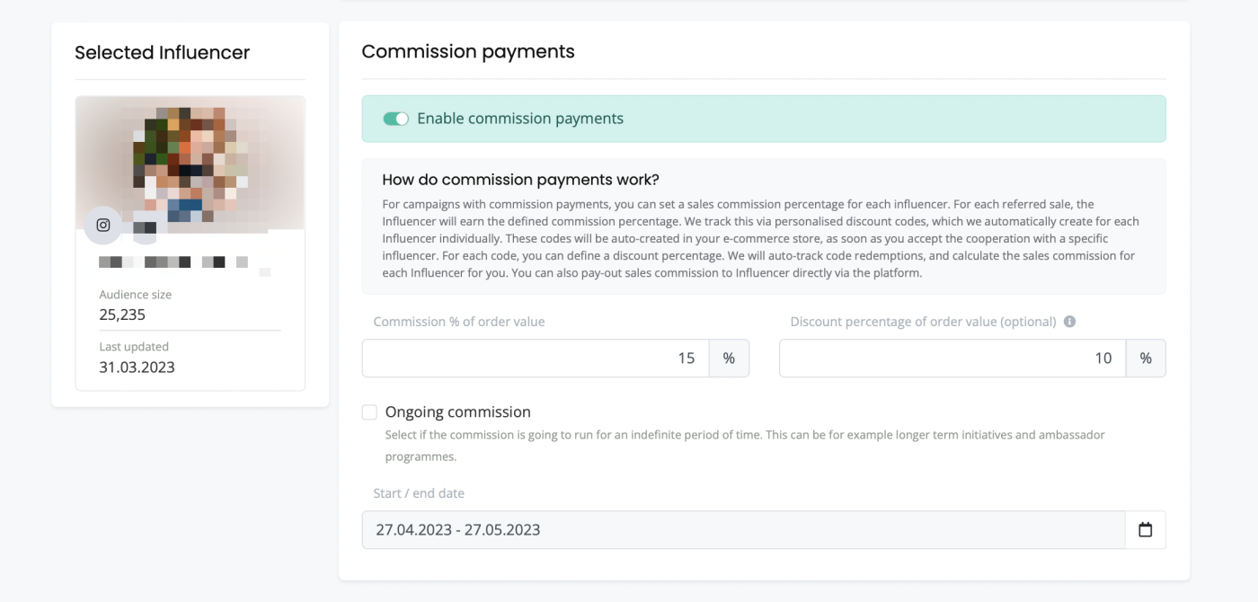Click the Enable commission payments label
This screenshot has height=602, width=1258.
pos(520,119)
